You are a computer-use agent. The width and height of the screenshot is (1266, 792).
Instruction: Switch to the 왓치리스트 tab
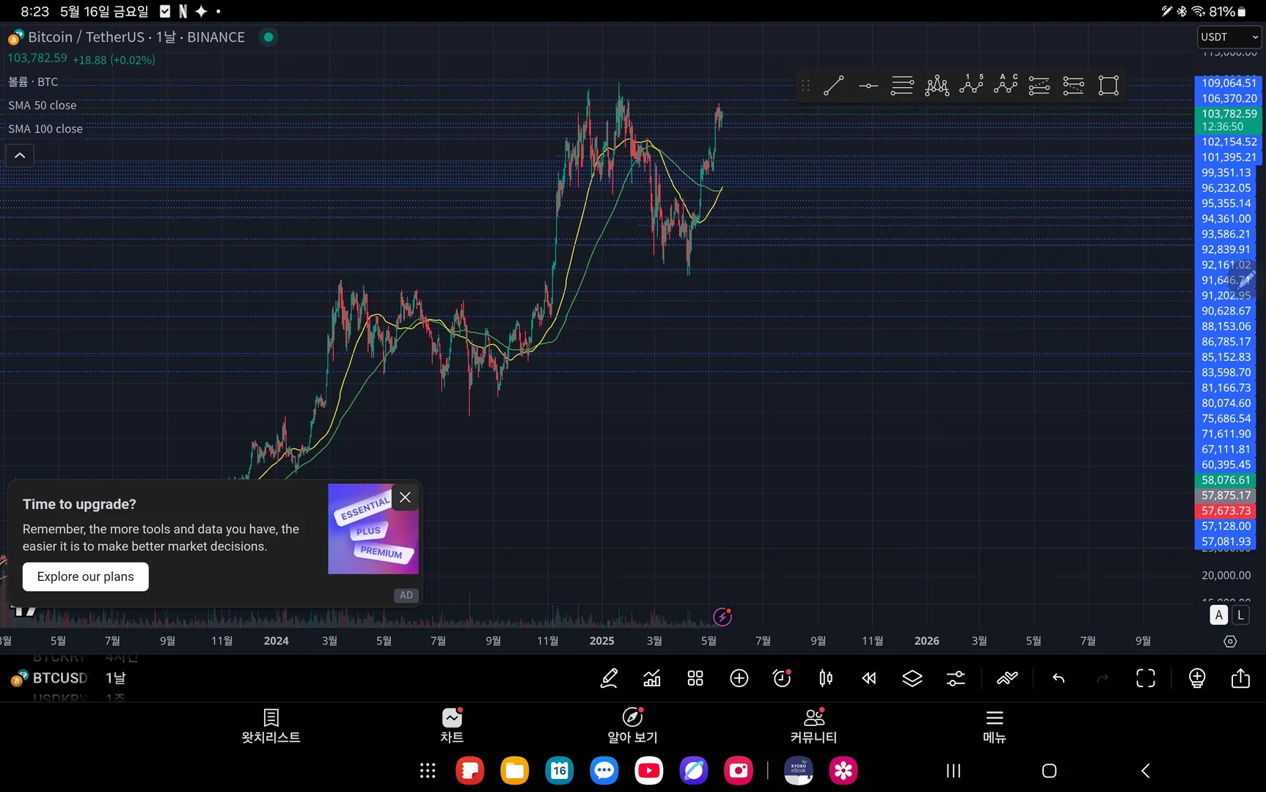pyautogui.click(x=271, y=726)
